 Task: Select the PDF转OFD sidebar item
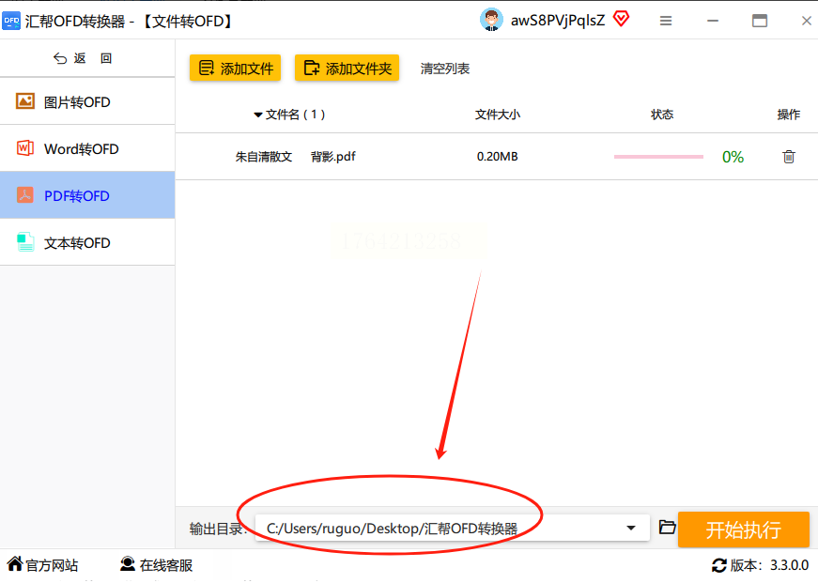tap(87, 195)
